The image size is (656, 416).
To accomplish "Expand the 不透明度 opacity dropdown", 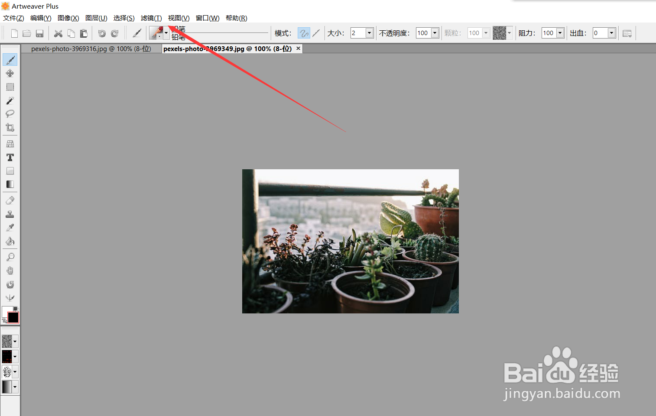I will click(x=435, y=33).
